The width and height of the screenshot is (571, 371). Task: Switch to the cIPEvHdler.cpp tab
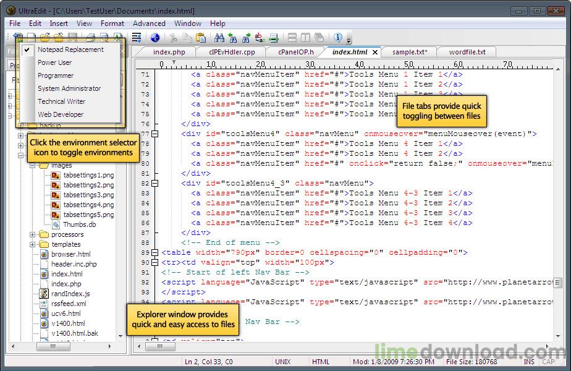point(232,52)
